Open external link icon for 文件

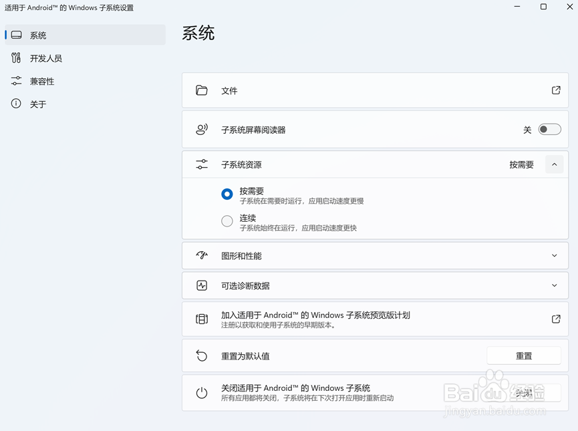[556, 90]
